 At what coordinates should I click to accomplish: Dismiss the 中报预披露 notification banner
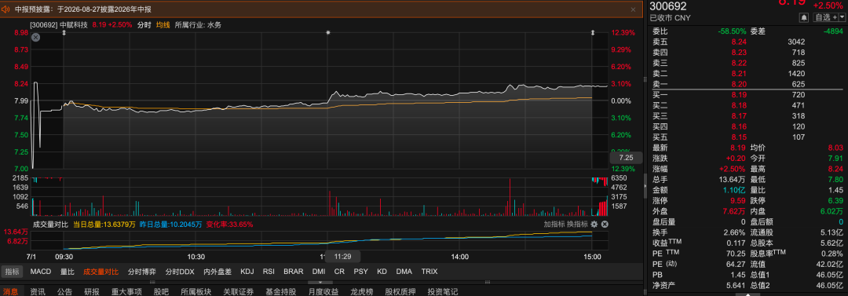tap(634, 9)
